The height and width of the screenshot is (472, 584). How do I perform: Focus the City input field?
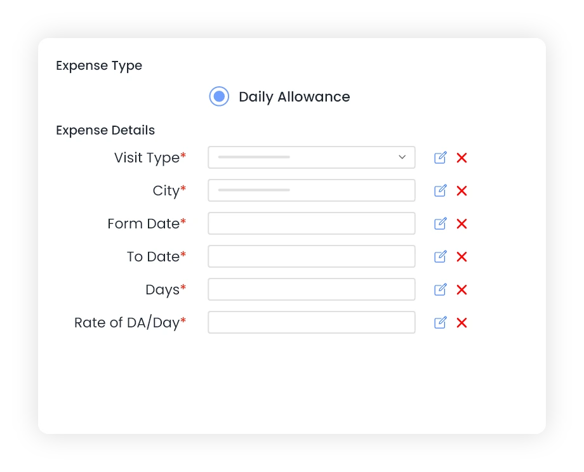(312, 190)
